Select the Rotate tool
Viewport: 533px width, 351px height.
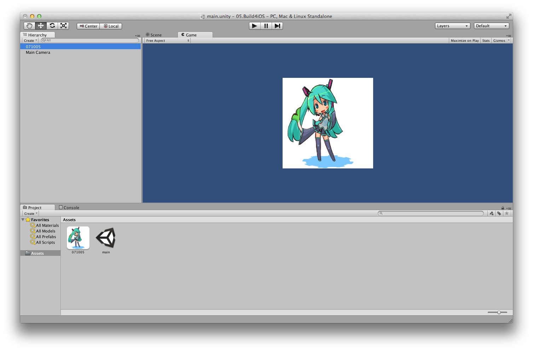[52, 26]
